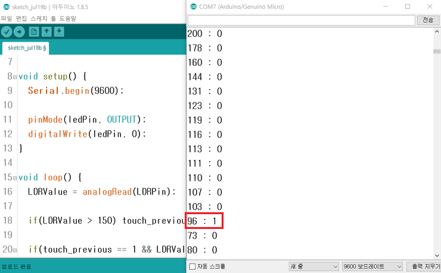Screen dimensions: 441x273
Task: Click the Save sketch icon
Action: point(59,32)
